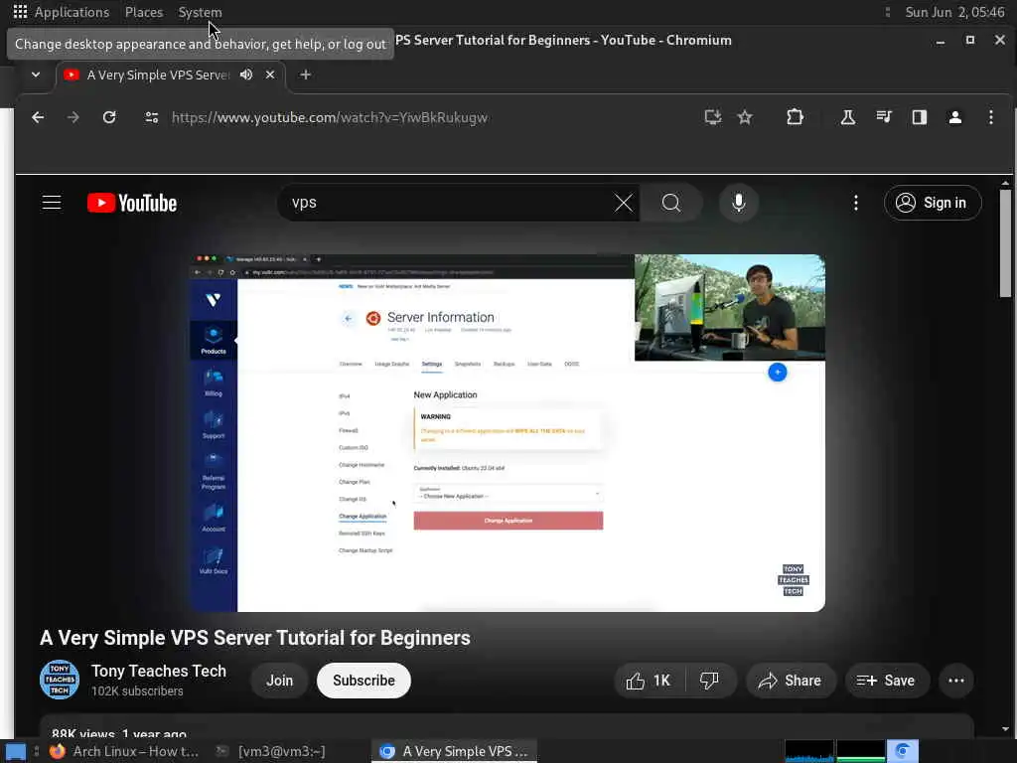Open the browser profile icon
This screenshot has width=1017, height=763.
(954, 117)
